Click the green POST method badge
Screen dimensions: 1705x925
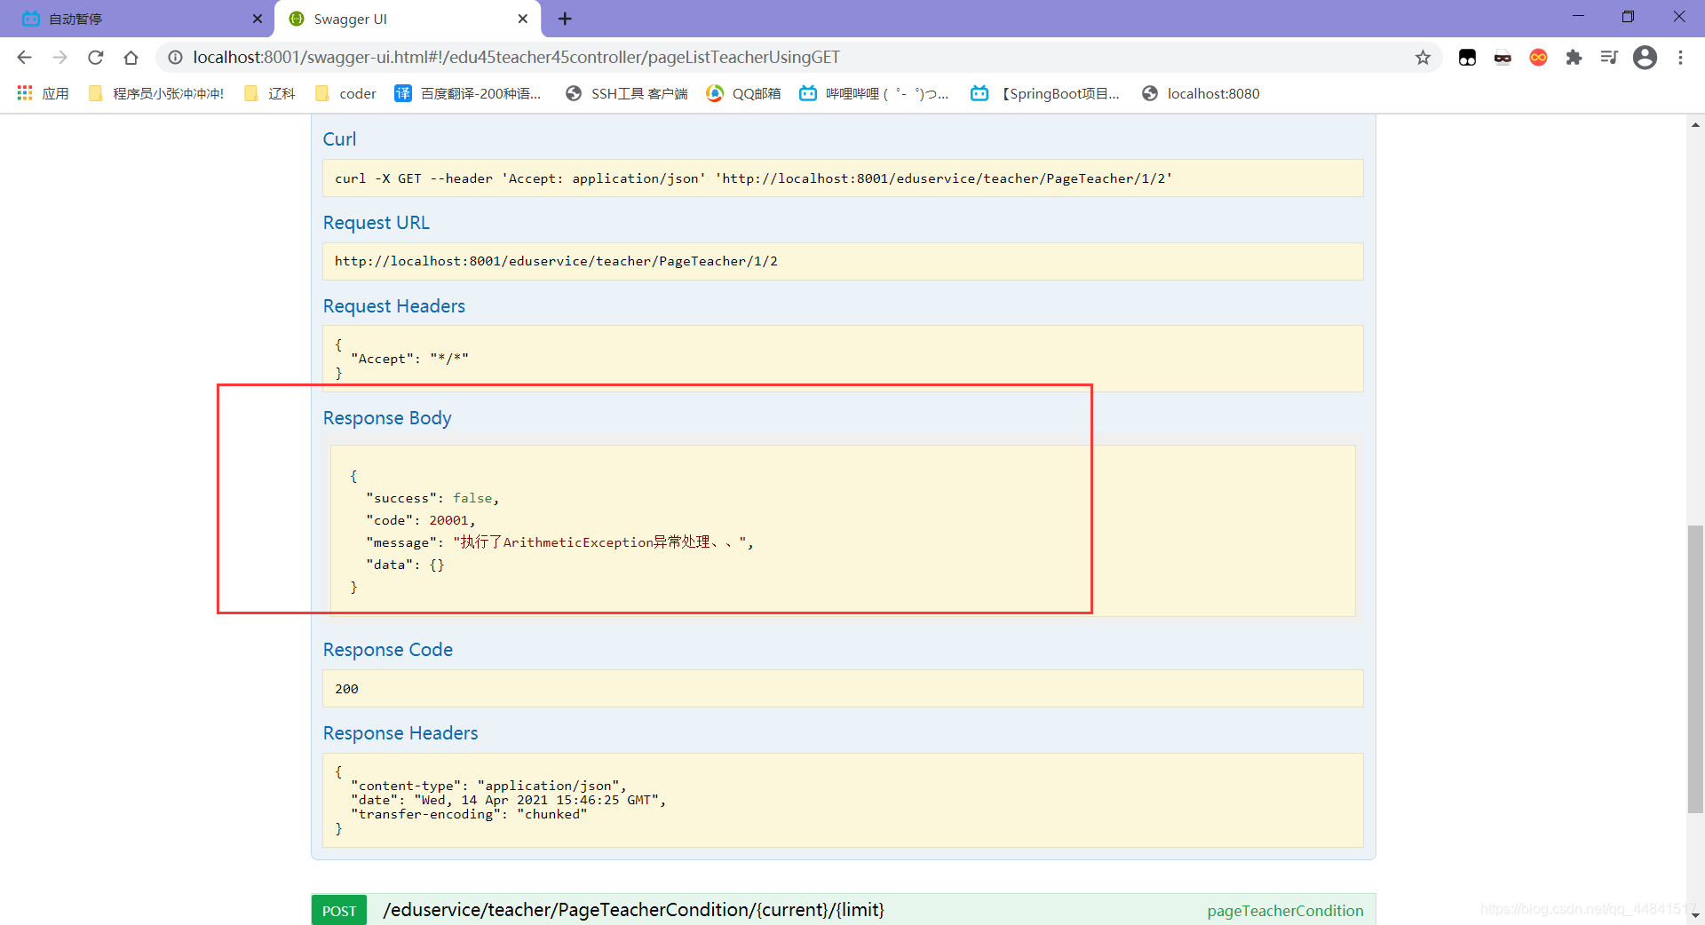point(339,911)
